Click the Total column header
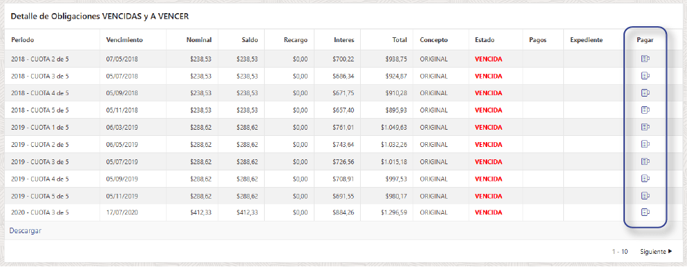This screenshot has width=687, height=267. pos(399,40)
